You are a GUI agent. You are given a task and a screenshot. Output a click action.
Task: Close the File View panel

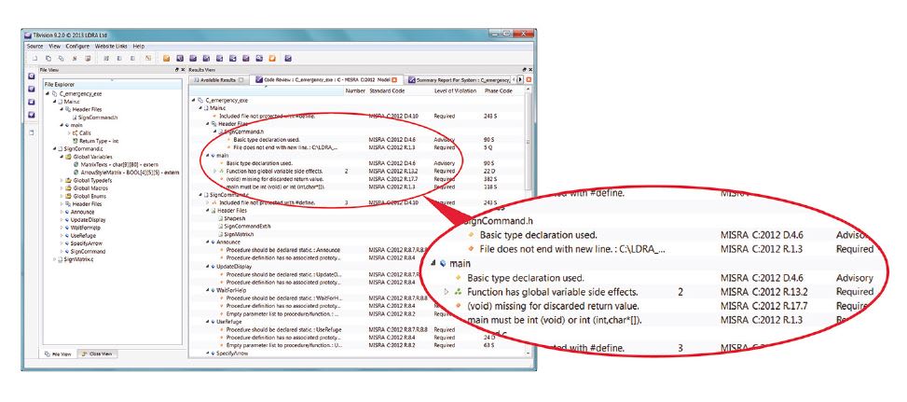click(x=183, y=69)
